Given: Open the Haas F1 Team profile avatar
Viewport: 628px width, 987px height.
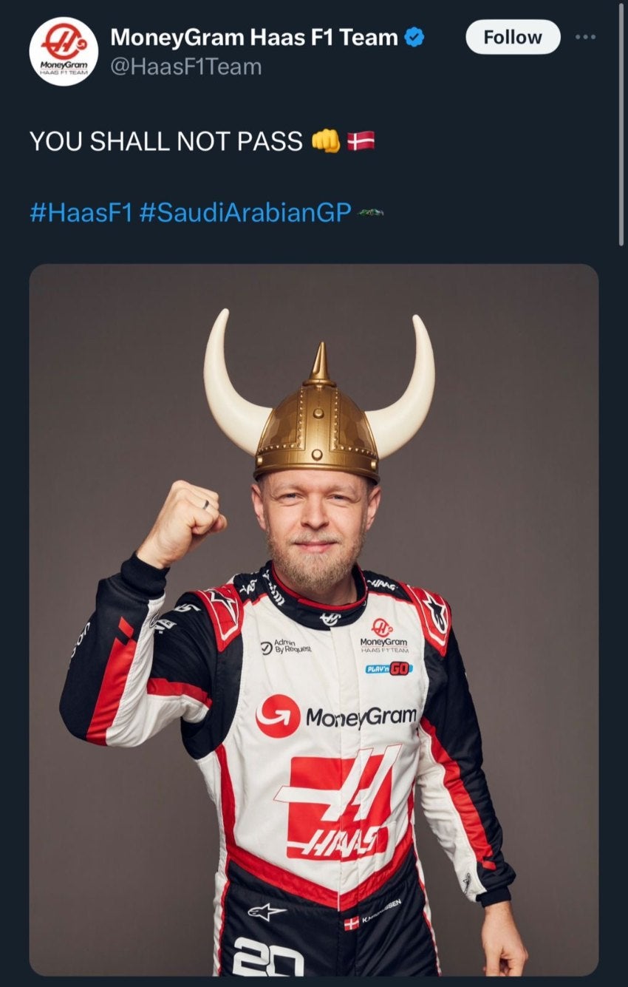Looking at the screenshot, I should tap(64, 51).
